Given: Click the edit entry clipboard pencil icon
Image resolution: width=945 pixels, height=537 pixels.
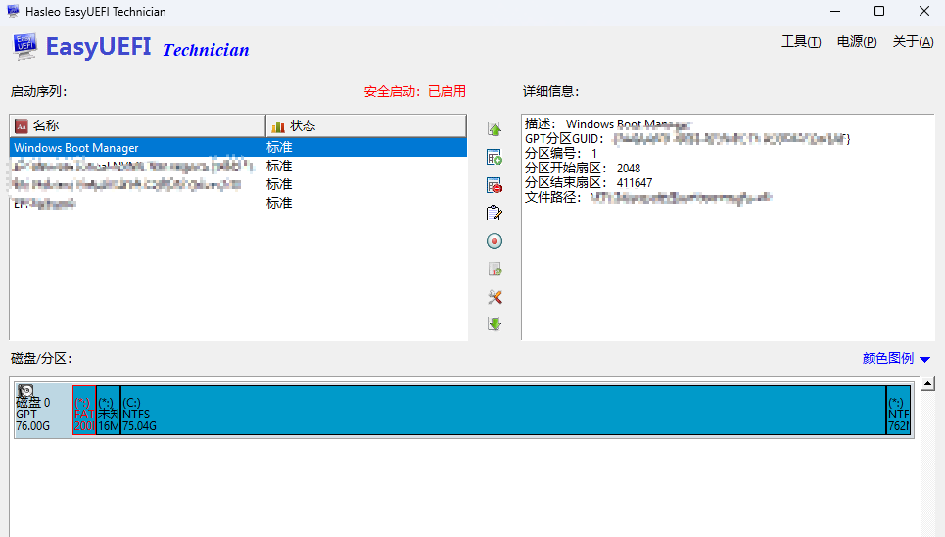Looking at the screenshot, I should (x=495, y=213).
